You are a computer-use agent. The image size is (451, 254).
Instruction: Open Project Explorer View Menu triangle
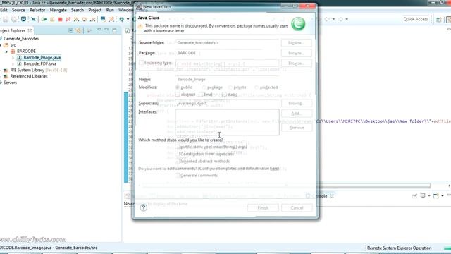(x=99, y=30)
